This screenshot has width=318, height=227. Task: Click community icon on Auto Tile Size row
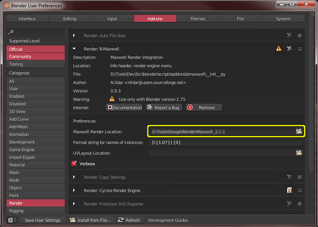(289, 36)
